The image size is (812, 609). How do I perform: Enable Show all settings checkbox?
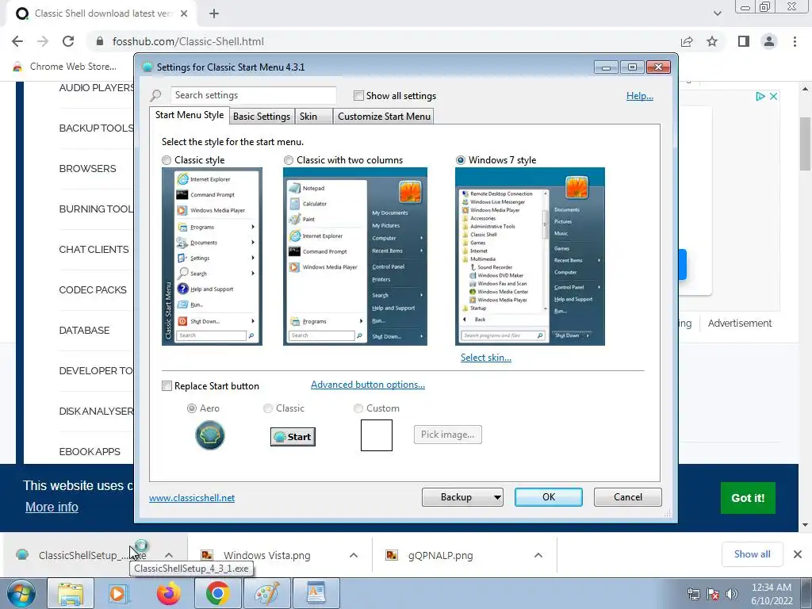(x=358, y=96)
